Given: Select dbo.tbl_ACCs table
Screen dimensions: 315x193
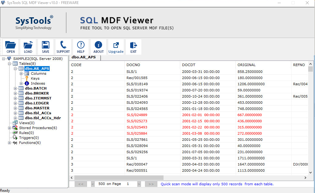Looking at the screenshot, I should [38, 113].
